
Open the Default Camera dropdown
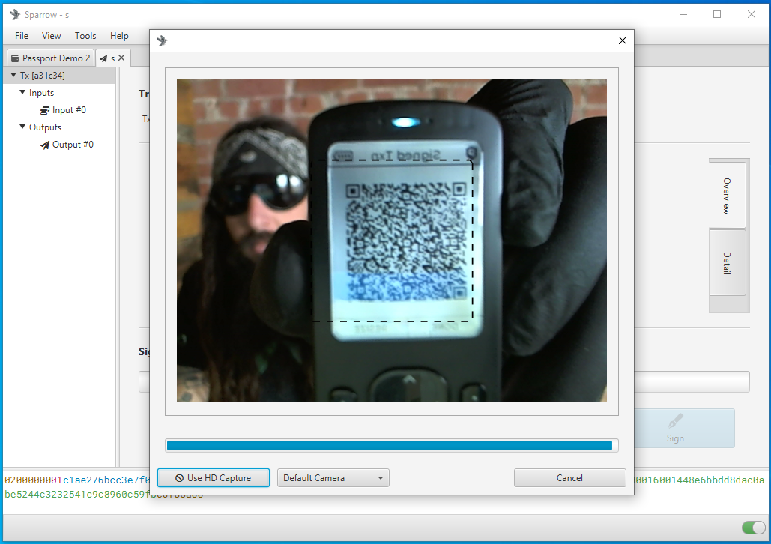pyautogui.click(x=333, y=477)
